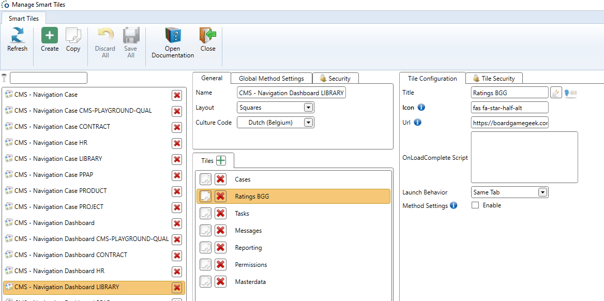Click the Title input field
The height and width of the screenshot is (301, 604).
tap(510, 93)
